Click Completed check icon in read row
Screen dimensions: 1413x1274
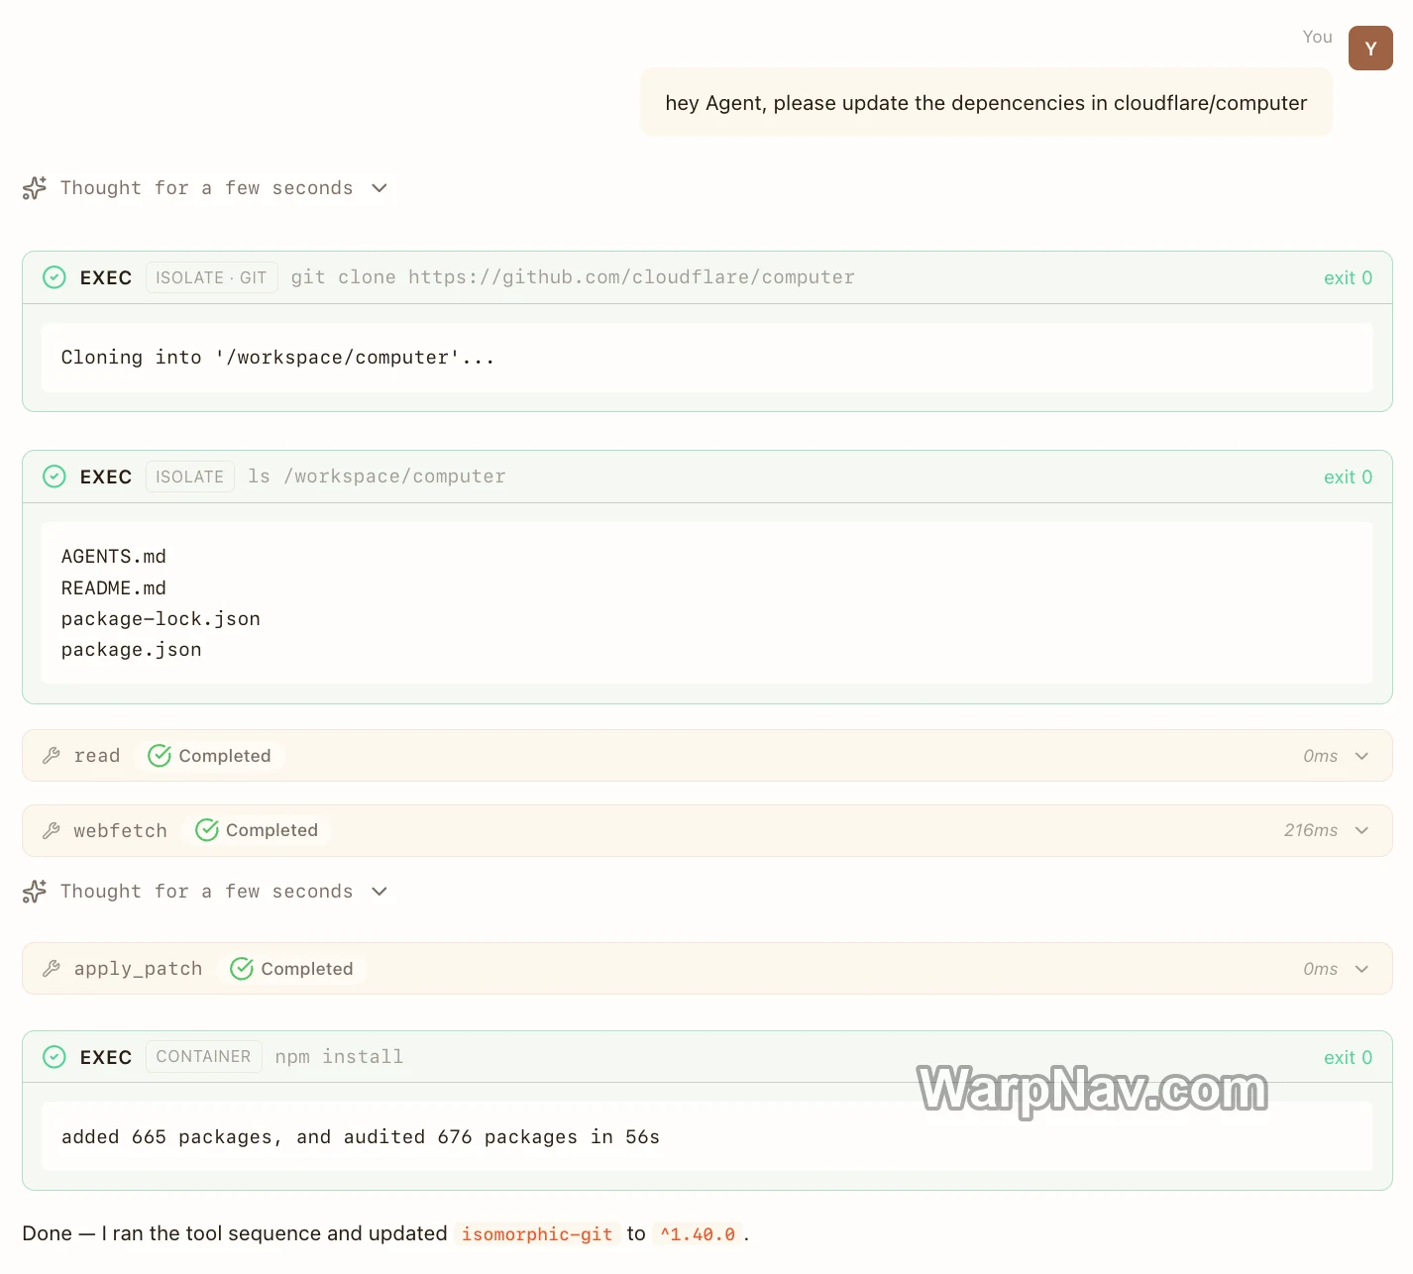[x=160, y=756]
